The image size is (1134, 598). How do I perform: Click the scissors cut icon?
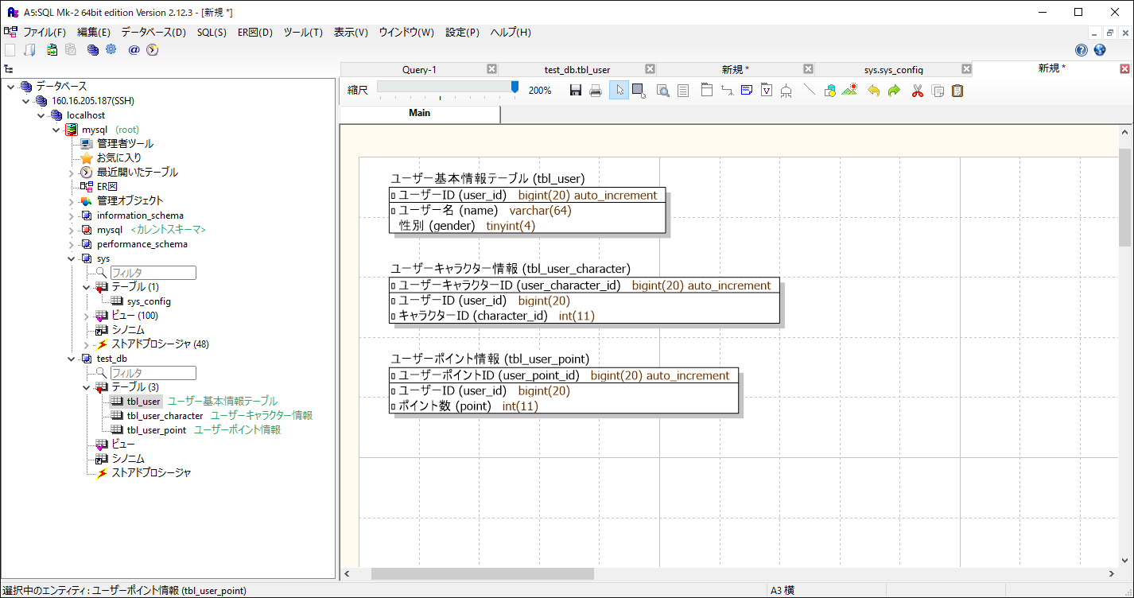[915, 90]
